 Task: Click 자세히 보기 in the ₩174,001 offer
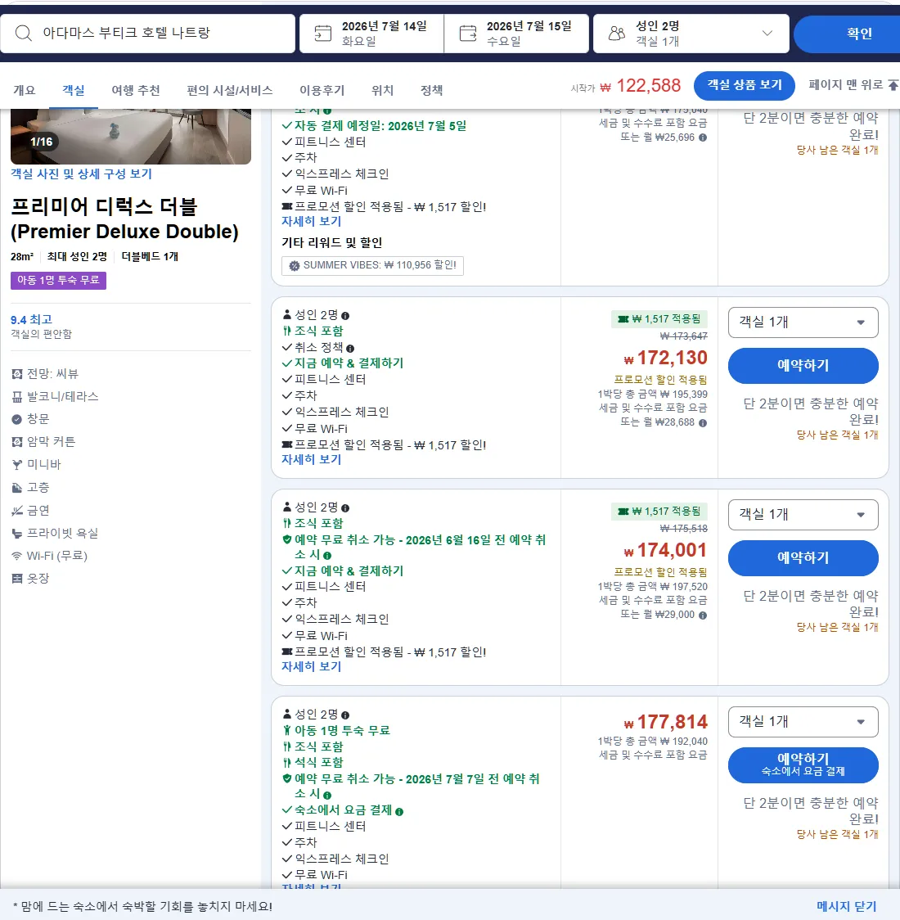click(312, 667)
